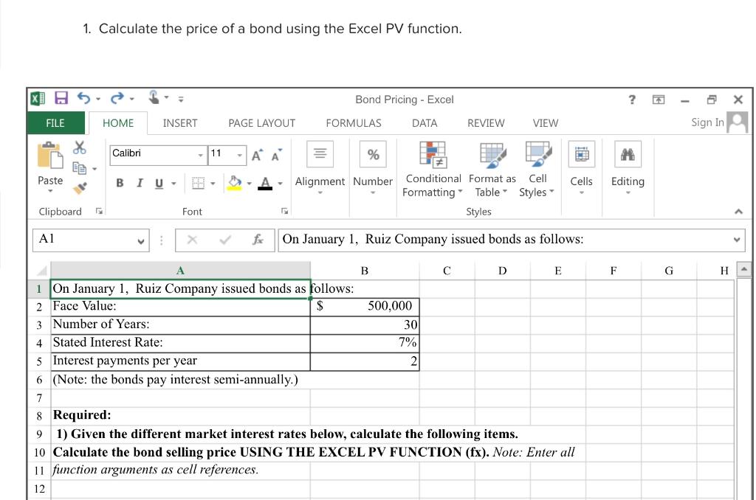This screenshot has height=500, width=756.
Task: Toggle Italic formatting
Action: click(140, 183)
